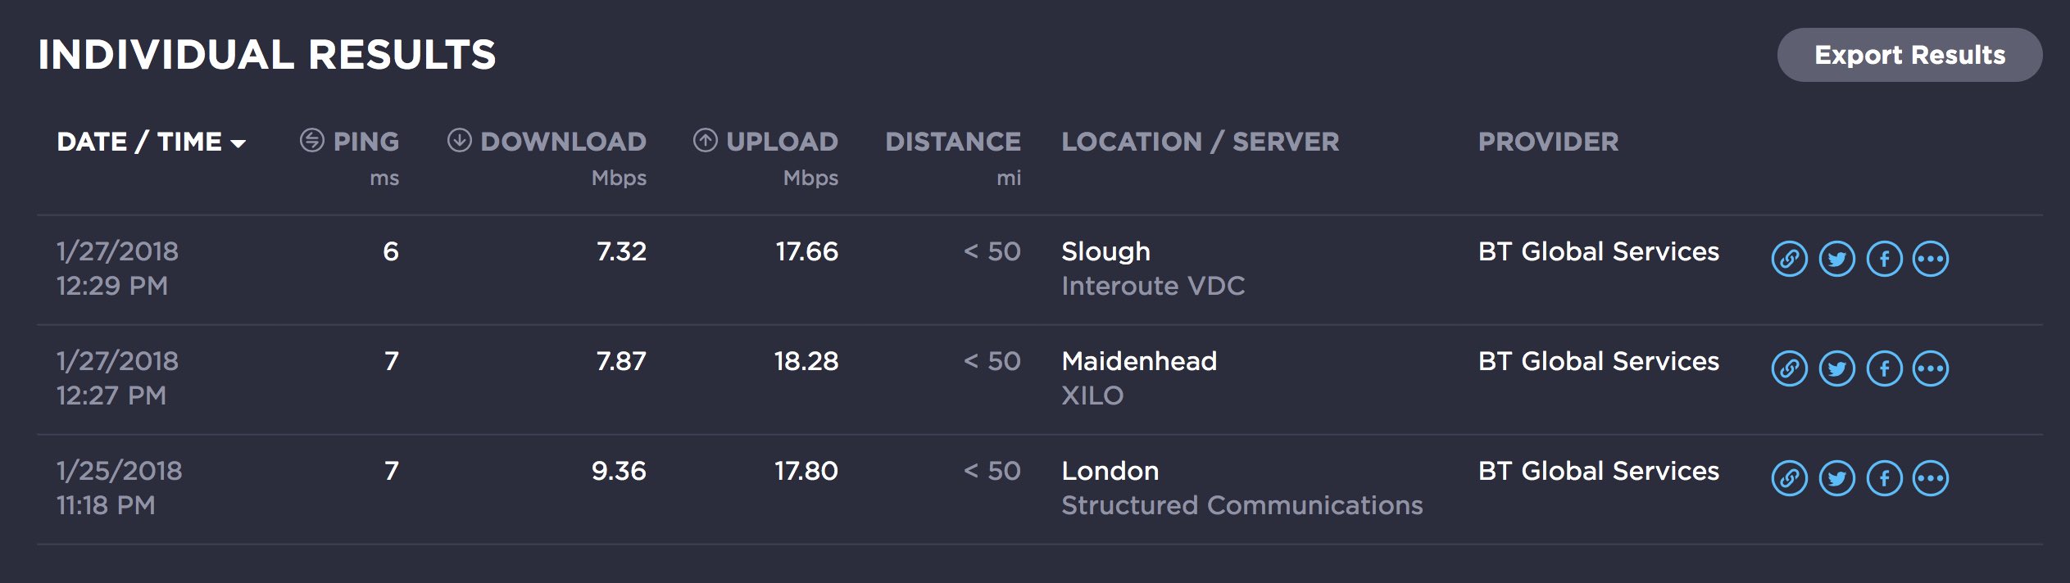Screen dimensions: 2070x583
Task: Share the Slough result on Twitter
Action: pos(1836,260)
